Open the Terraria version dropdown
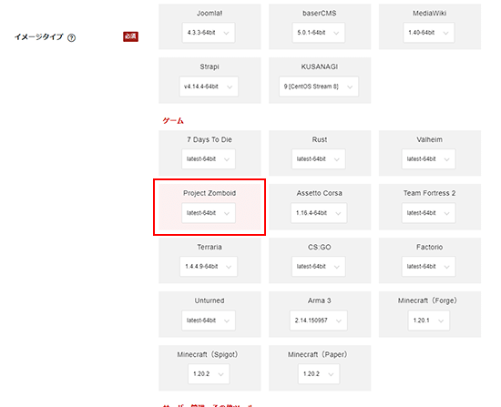The height and width of the screenshot is (407, 501). click(209, 266)
